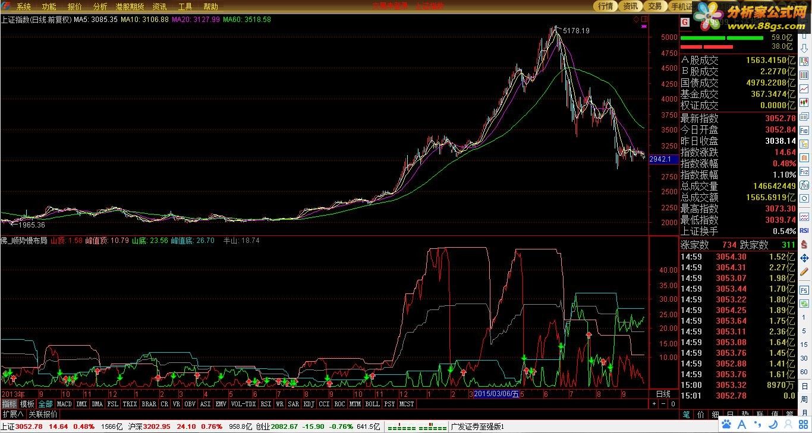Click the 交易 button at top right
812x433 pixels.
[654, 6]
